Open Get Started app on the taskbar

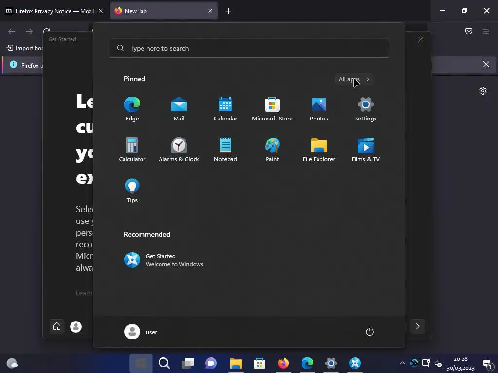click(x=355, y=363)
